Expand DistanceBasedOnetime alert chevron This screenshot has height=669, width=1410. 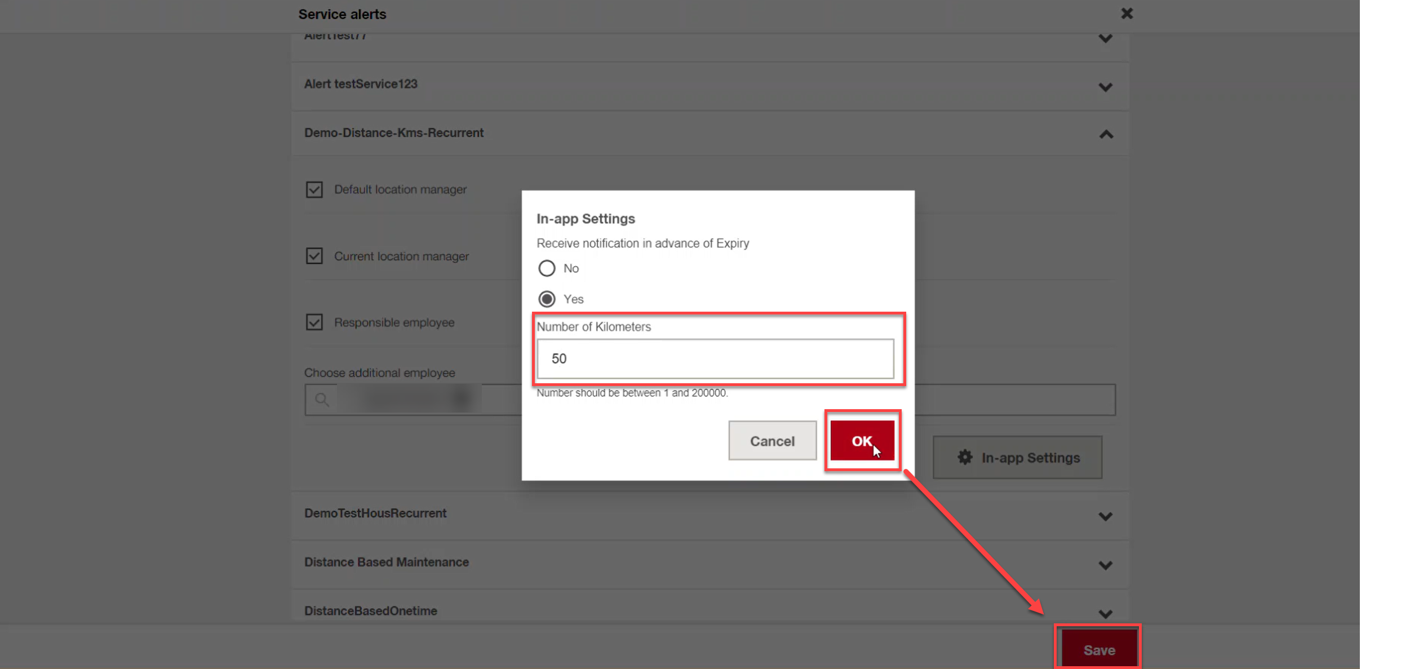(x=1105, y=613)
